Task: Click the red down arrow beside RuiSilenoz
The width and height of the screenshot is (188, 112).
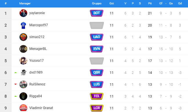Action: pyautogui.click(x=15, y=84)
